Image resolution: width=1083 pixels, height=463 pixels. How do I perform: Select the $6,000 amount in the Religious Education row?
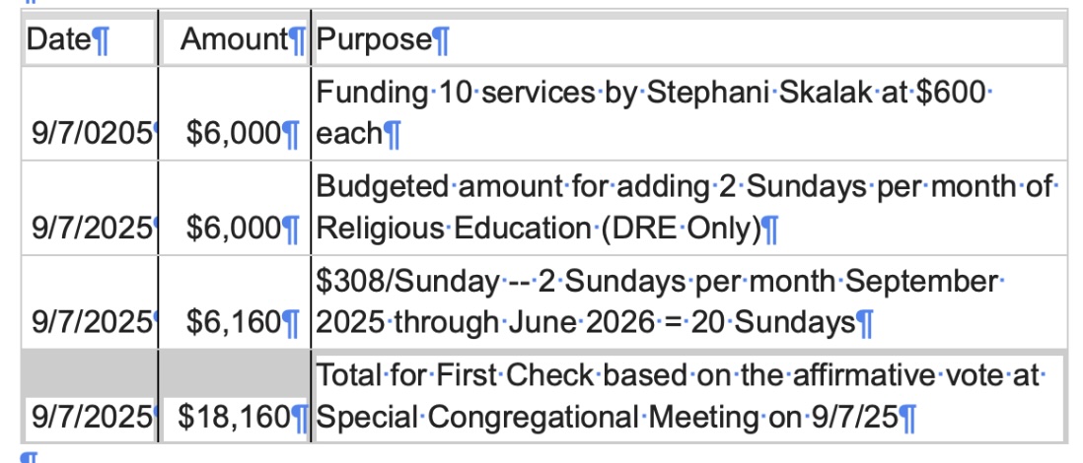point(235,229)
